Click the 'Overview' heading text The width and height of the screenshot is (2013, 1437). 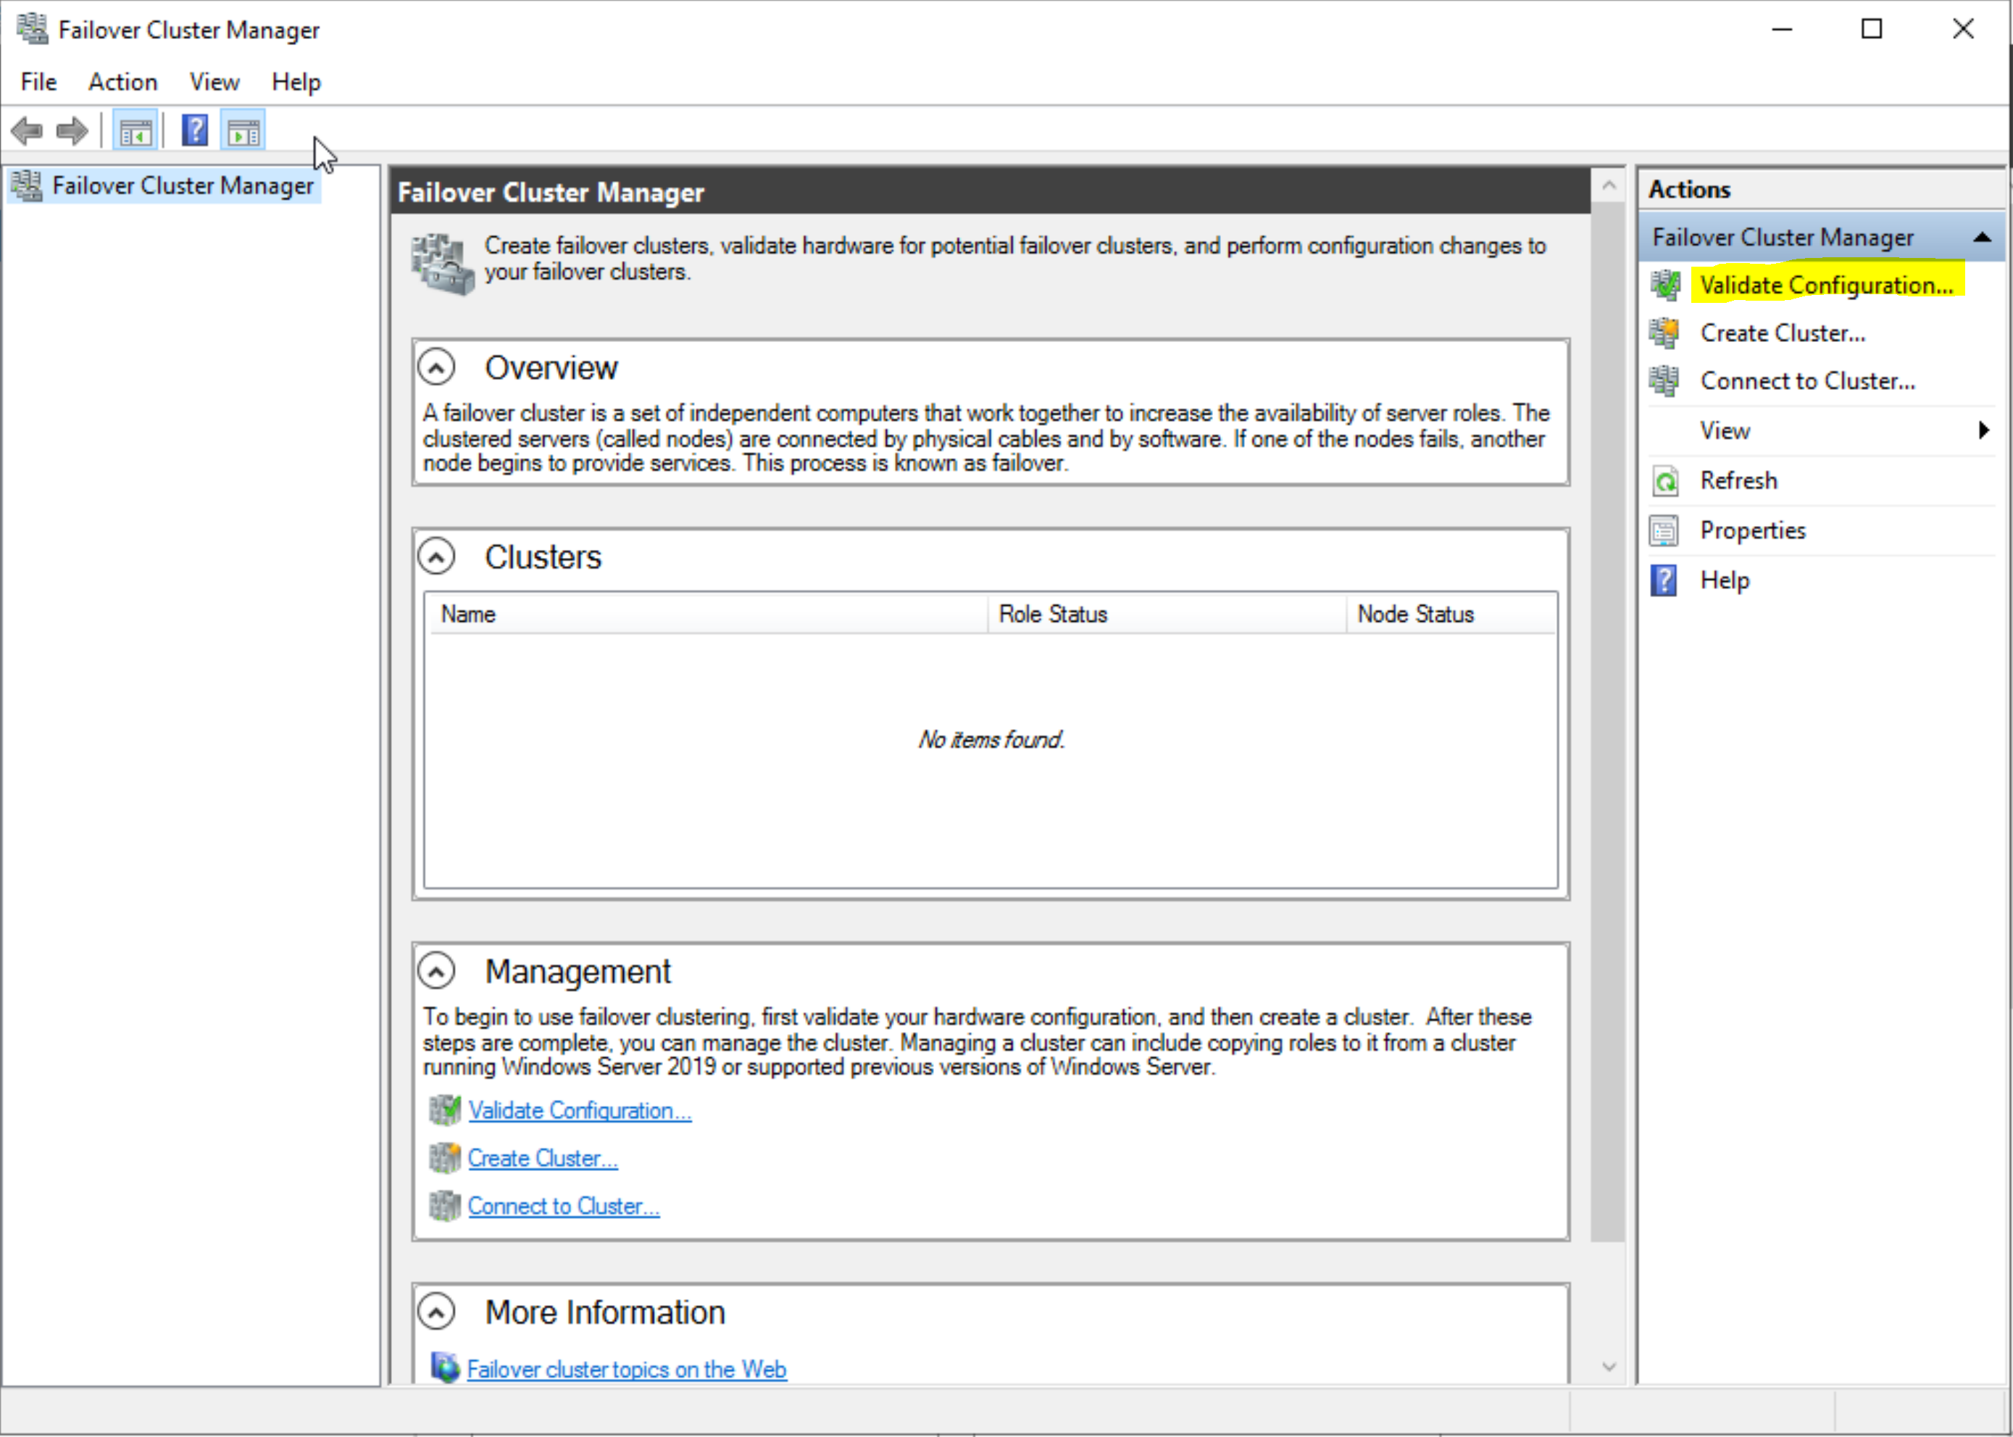551,367
